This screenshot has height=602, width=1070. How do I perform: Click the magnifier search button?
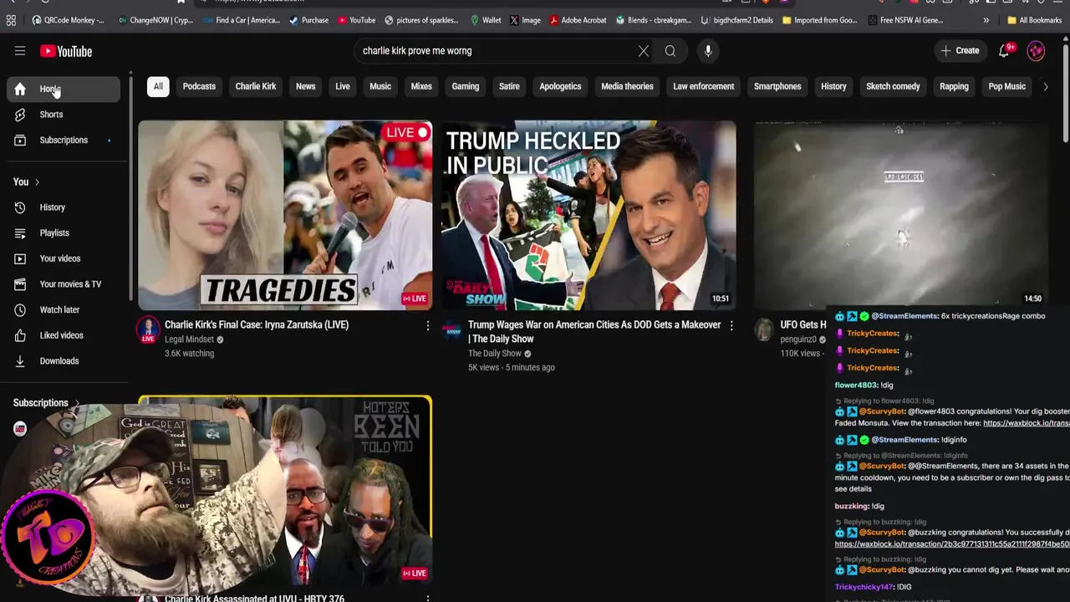coord(670,51)
